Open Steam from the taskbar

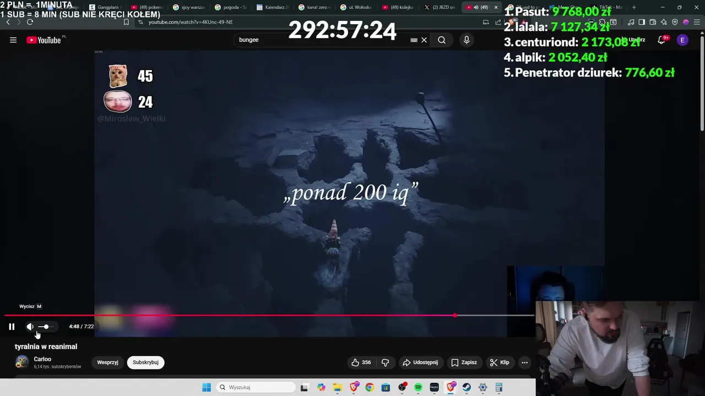tap(467, 387)
